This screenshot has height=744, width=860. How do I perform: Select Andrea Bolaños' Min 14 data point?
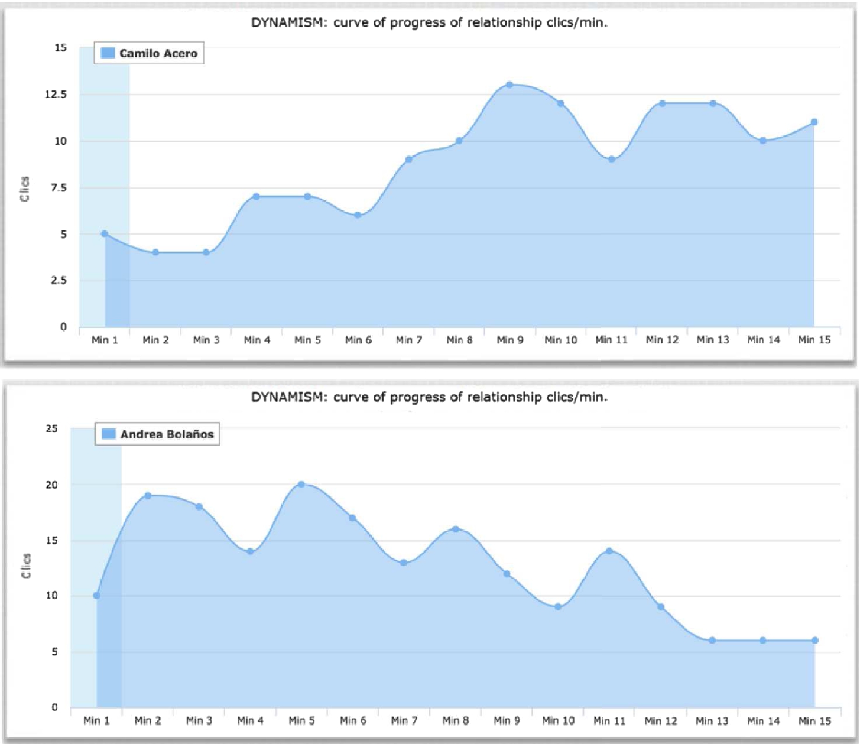coord(763,640)
